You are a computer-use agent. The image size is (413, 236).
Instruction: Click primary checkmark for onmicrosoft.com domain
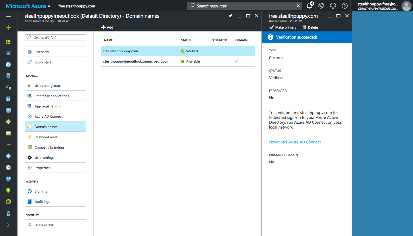(x=236, y=61)
